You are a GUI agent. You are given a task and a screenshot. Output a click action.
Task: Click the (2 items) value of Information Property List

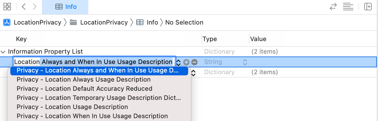click(x=265, y=52)
